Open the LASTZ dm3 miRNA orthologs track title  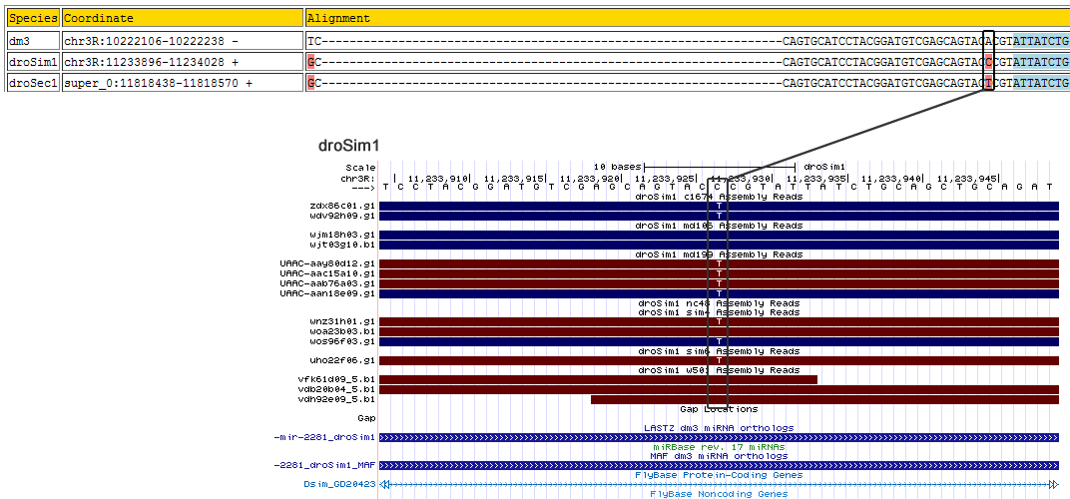(x=719, y=428)
